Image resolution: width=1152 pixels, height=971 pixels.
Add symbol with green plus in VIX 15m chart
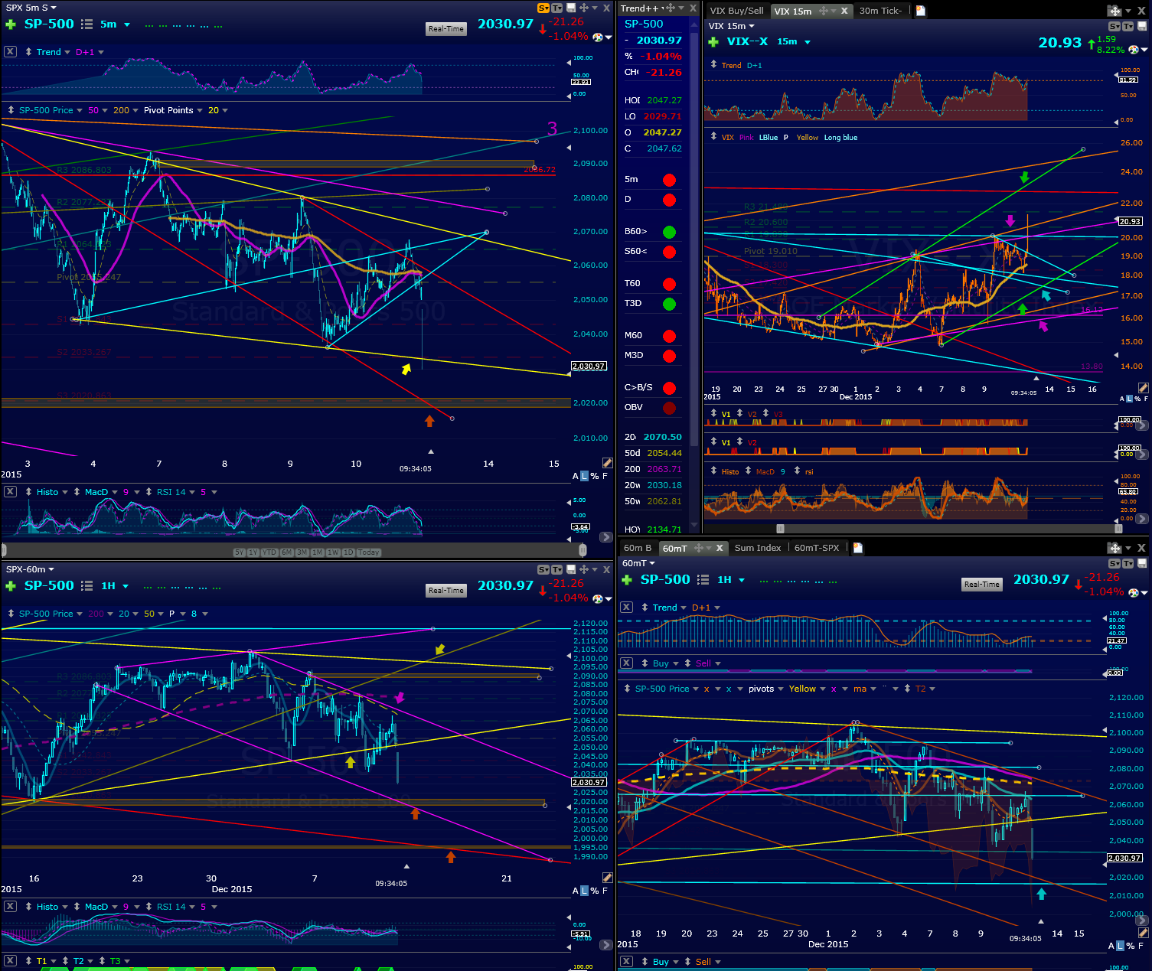[x=713, y=42]
